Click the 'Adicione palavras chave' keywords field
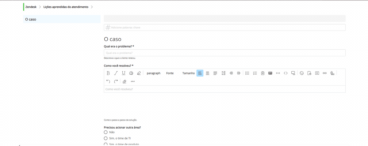Screen dimensions: 368x146 pyautogui.click(x=225, y=28)
